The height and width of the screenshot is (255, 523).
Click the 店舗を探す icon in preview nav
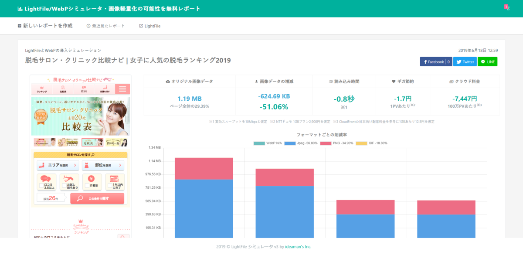105,87
